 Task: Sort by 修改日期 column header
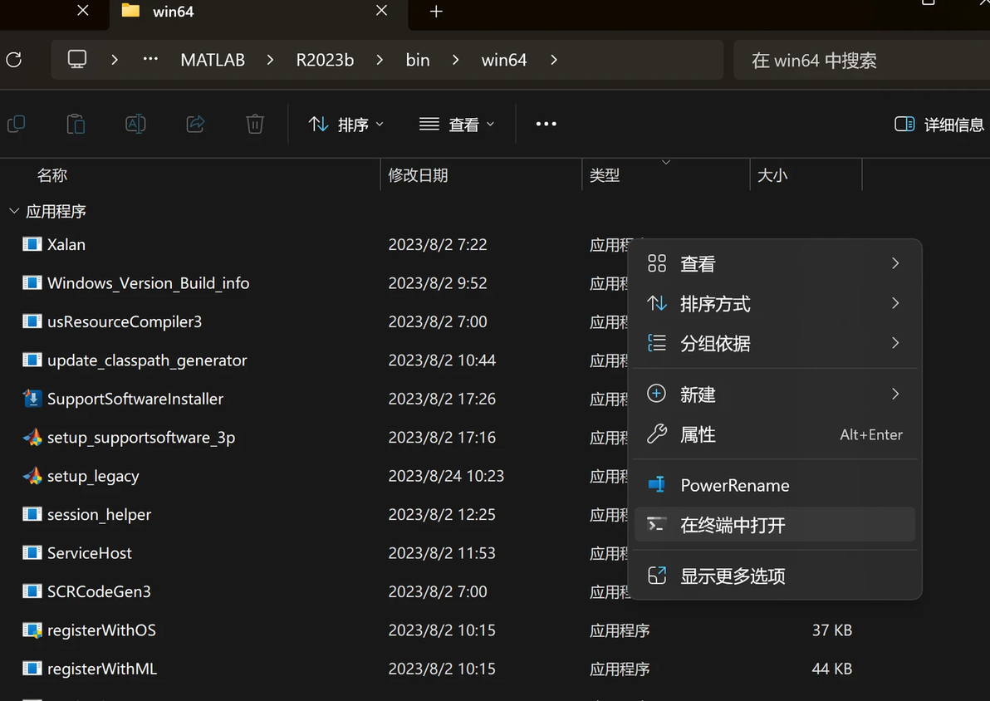pos(418,175)
